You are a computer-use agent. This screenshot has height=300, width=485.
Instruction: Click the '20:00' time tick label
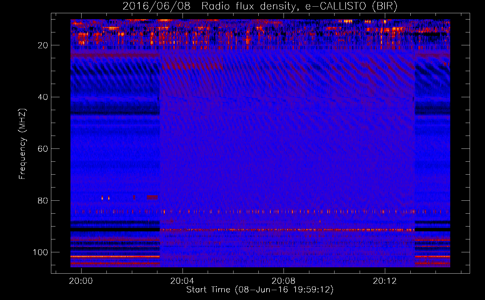pyautogui.click(x=81, y=281)
